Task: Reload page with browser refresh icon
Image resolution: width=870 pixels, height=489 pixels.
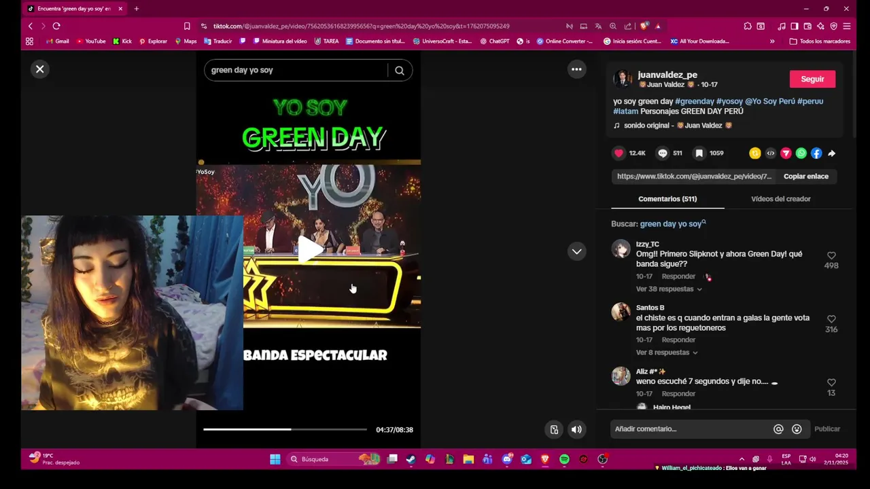Action: (x=56, y=26)
